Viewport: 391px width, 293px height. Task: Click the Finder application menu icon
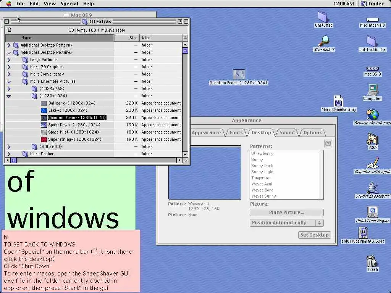click(364, 3)
